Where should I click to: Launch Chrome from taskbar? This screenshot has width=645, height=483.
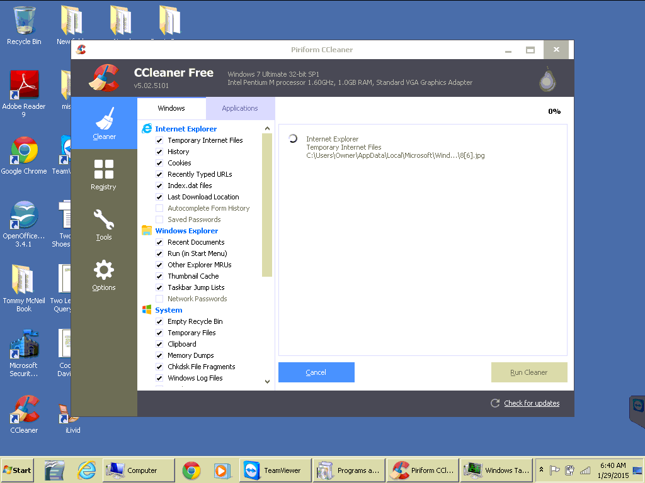tap(191, 470)
